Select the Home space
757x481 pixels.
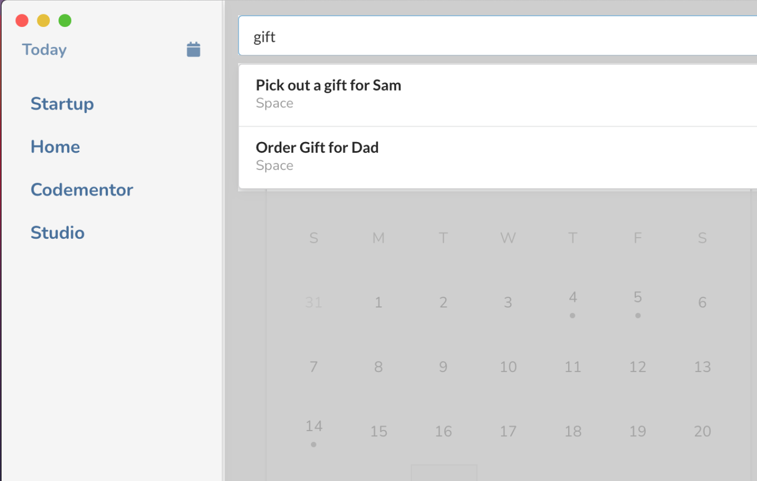[55, 147]
